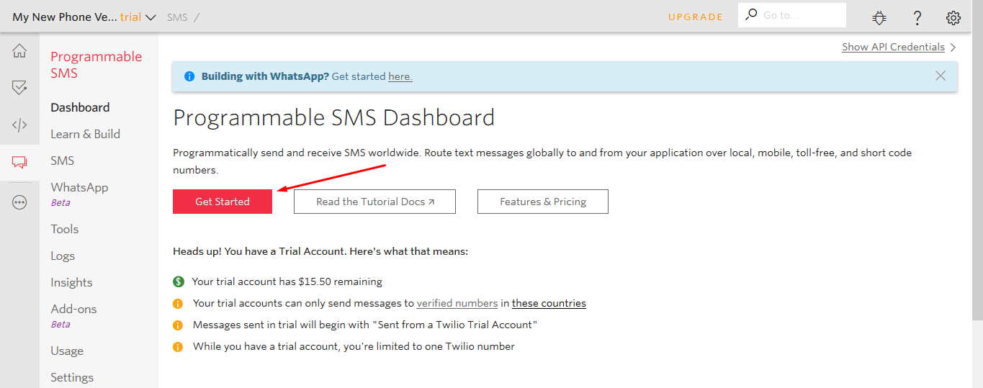Open the Dashboard menu item

coord(80,107)
